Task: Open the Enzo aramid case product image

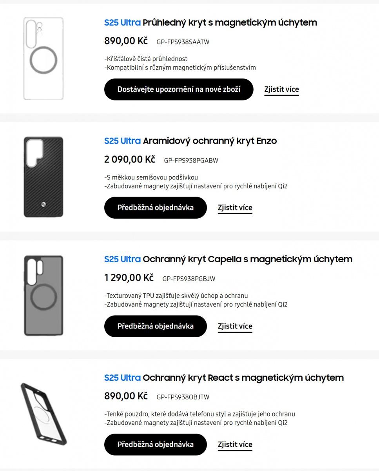Action: (x=43, y=177)
